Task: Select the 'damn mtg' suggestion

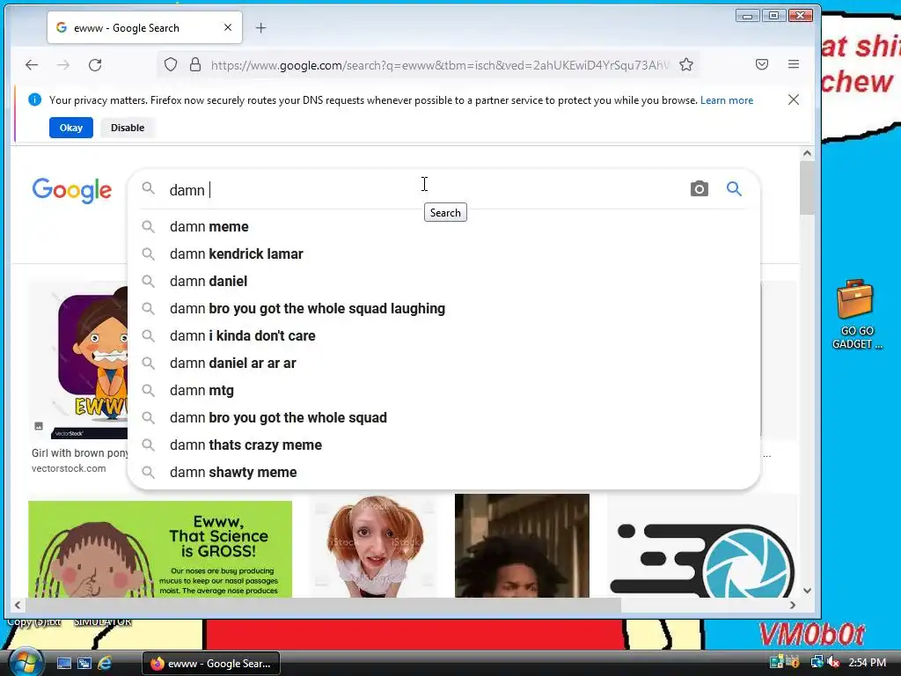Action: tap(444, 390)
